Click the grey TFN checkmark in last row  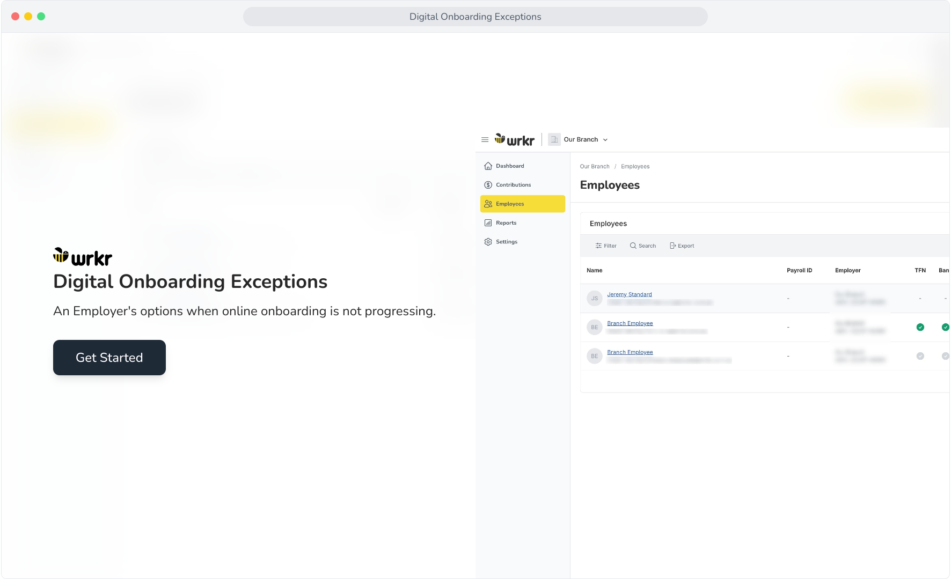click(920, 356)
